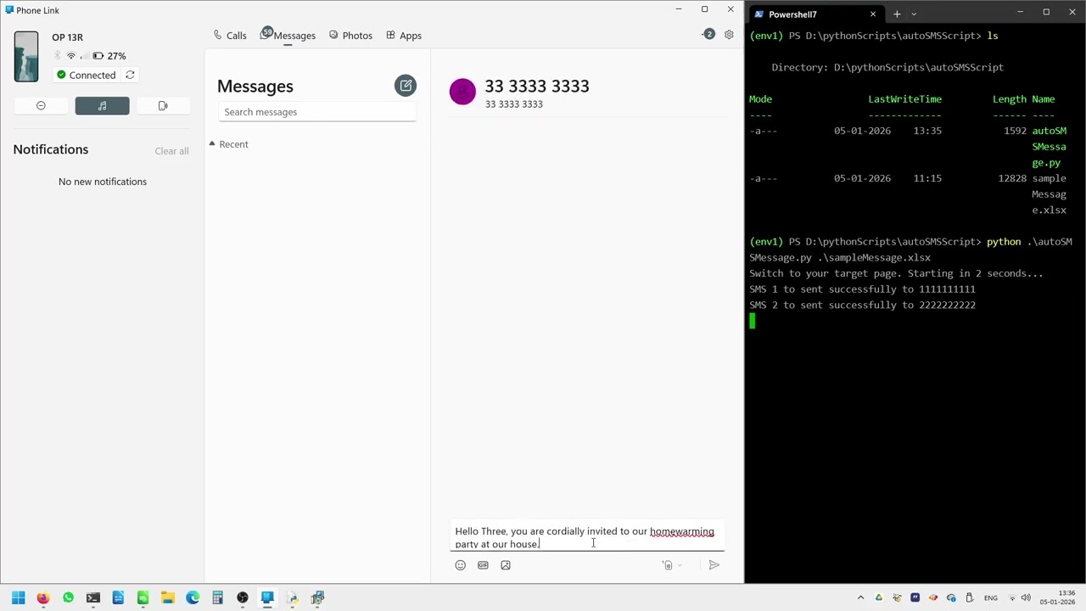Screen dimensions: 1086x611
Task: Open the volume control in the tray
Action: point(1026,598)
